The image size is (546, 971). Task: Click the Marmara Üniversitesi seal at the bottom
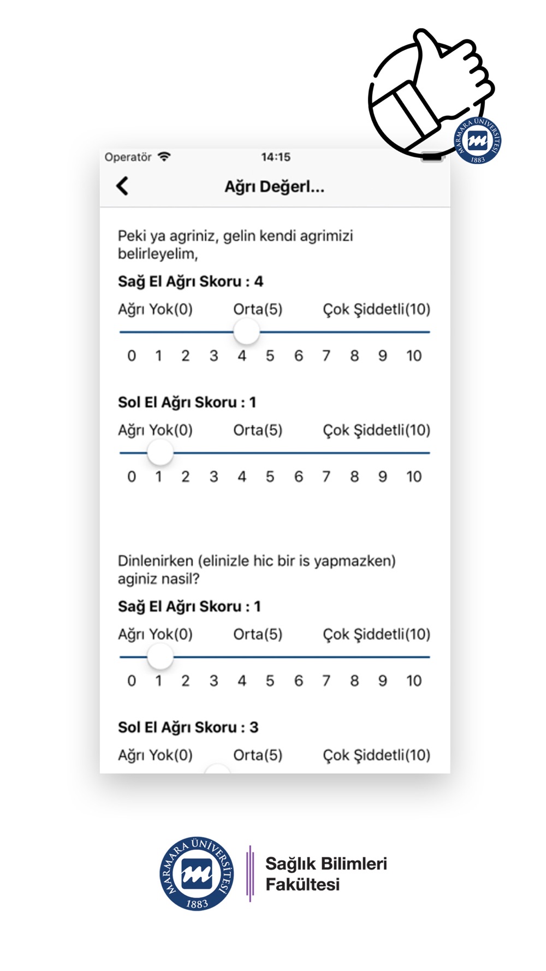[x=197, y=873]
